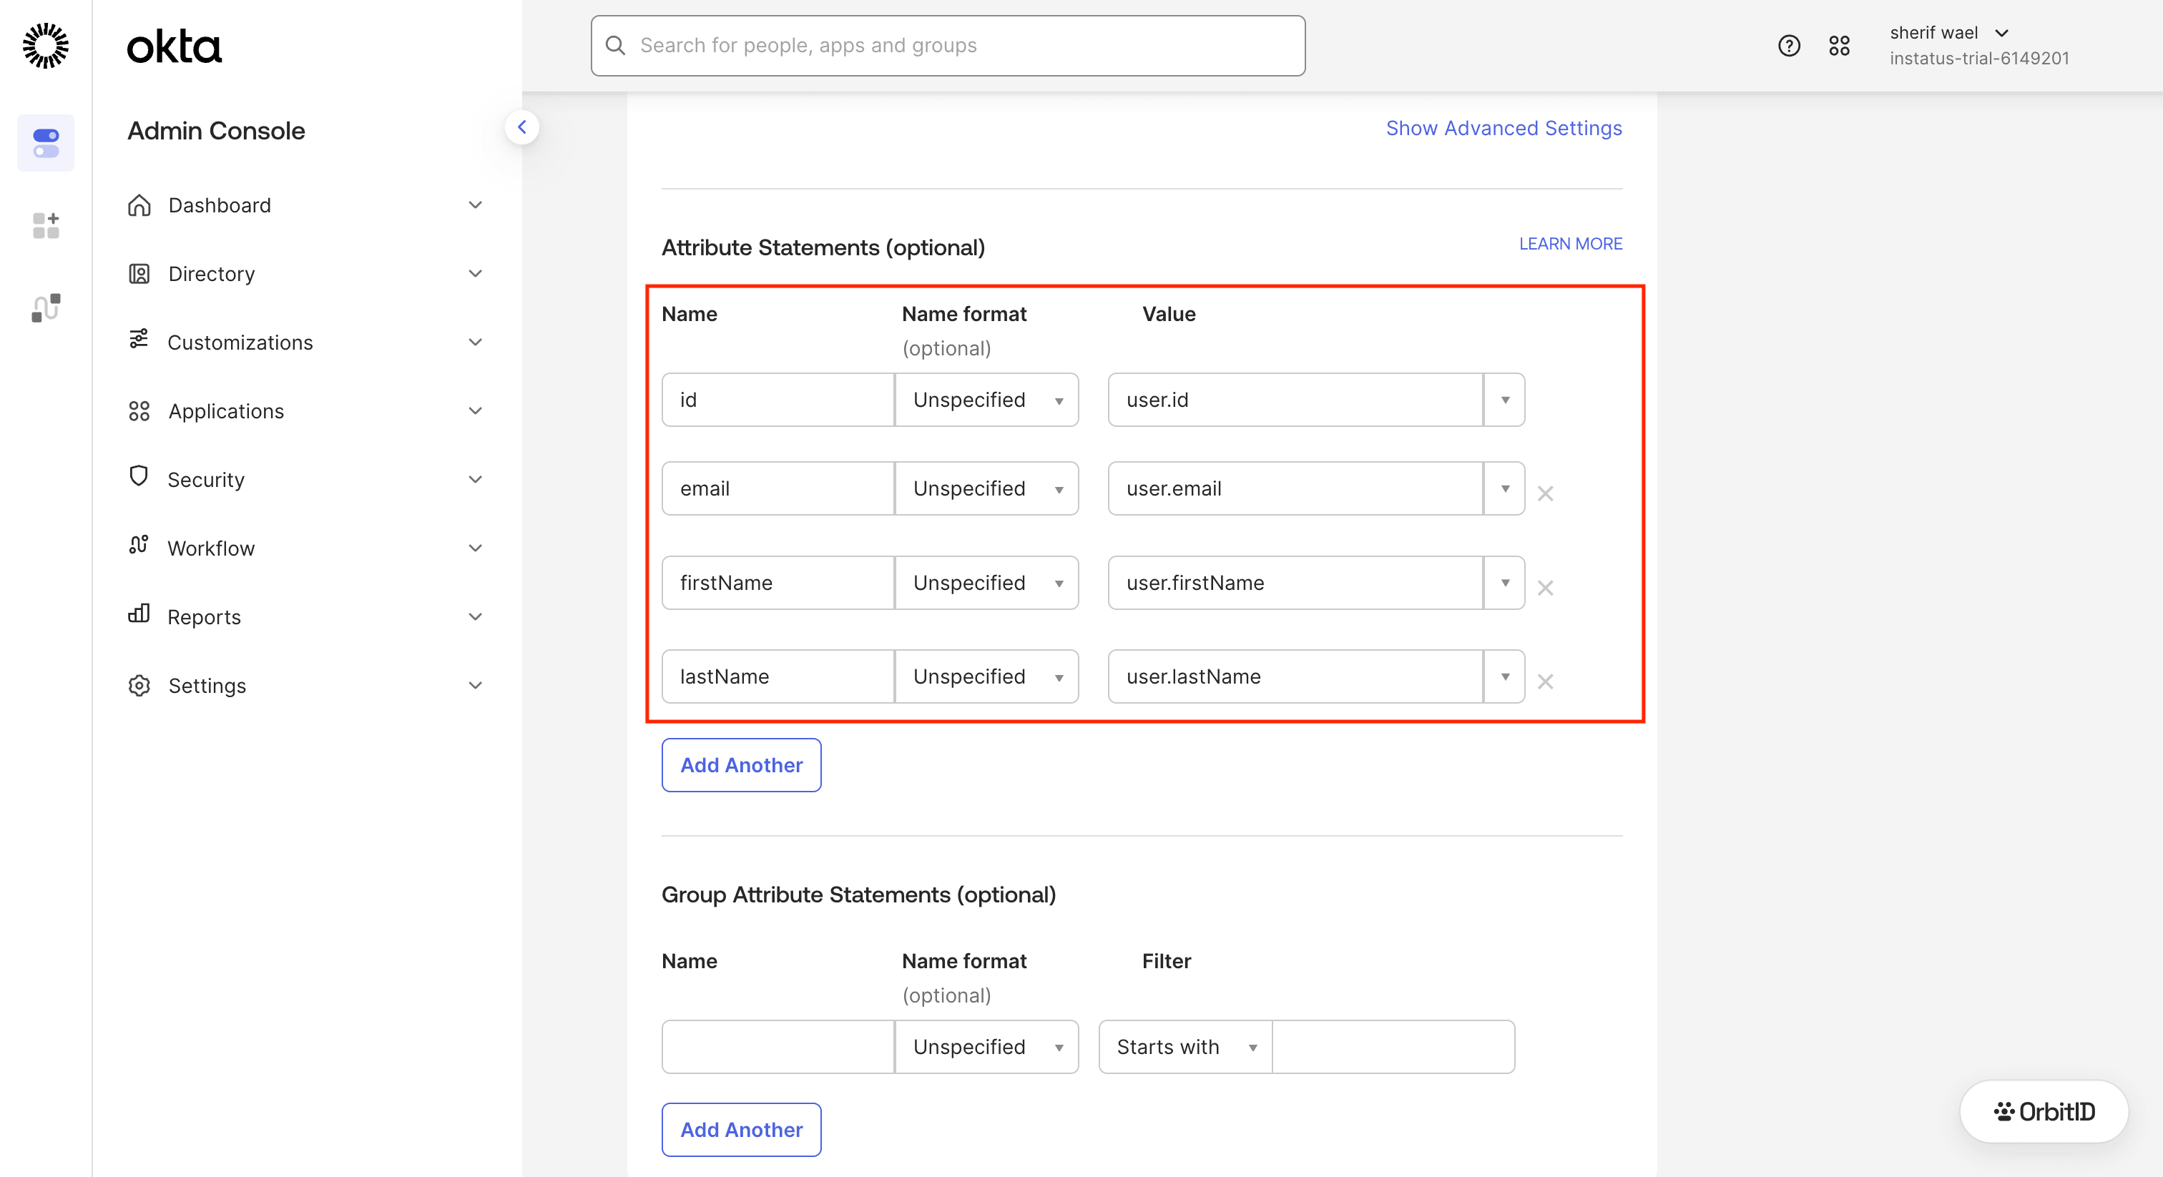Open group attribute name format dropdown
This screenshot has width=2163, height=1177.
click(986, 1047)
